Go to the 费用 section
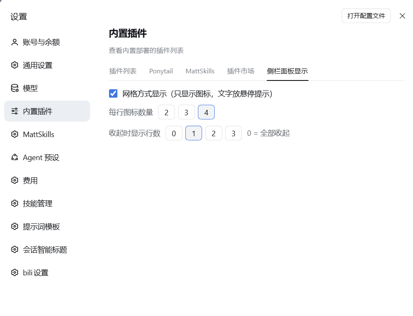Screen dimensions: 413x316 pos(47,180)
